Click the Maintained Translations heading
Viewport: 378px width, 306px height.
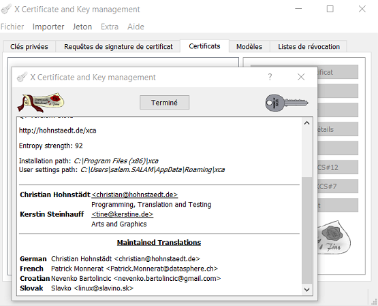tap(159, 243)
